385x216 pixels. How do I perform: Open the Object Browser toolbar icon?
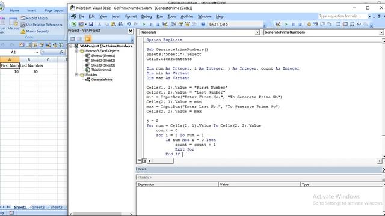tap(187, 24)
